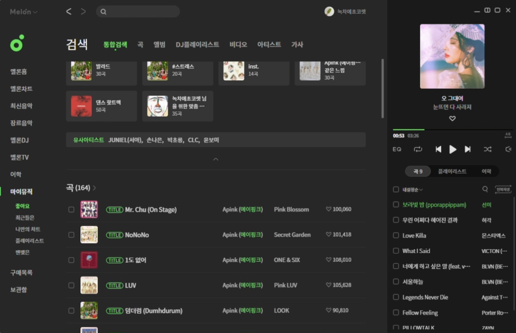Open the 내설정순 sort dropdown
This screenshot has width=516, height=333.
pyautogui.click(x=412, y=190)
